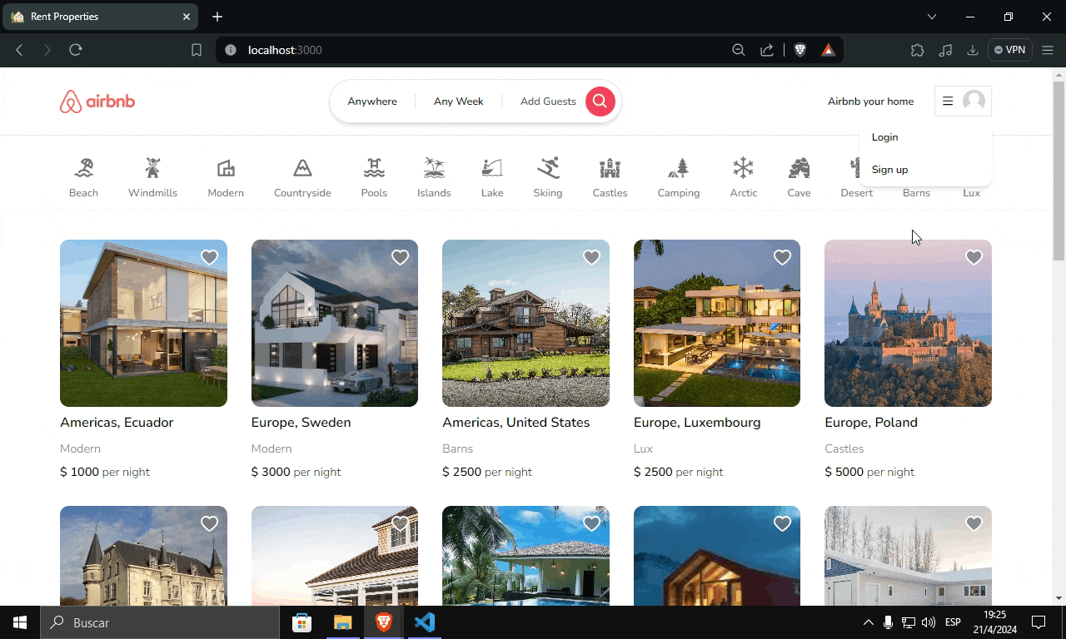Screen dimensions: 1066x639
Task: Select the Islands category icon
Action: point(434,168)
